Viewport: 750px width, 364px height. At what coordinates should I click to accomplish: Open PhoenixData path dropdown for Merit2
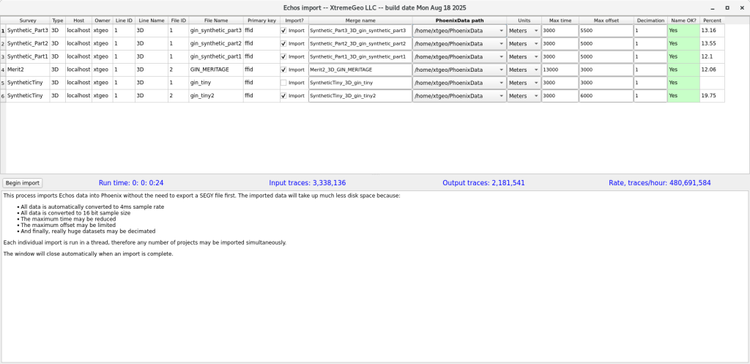click(x=459, y=70)
